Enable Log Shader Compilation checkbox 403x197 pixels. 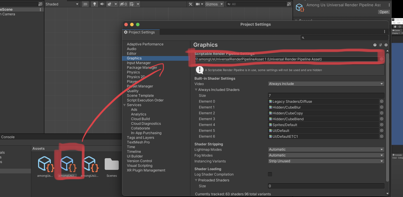[270, 174]
